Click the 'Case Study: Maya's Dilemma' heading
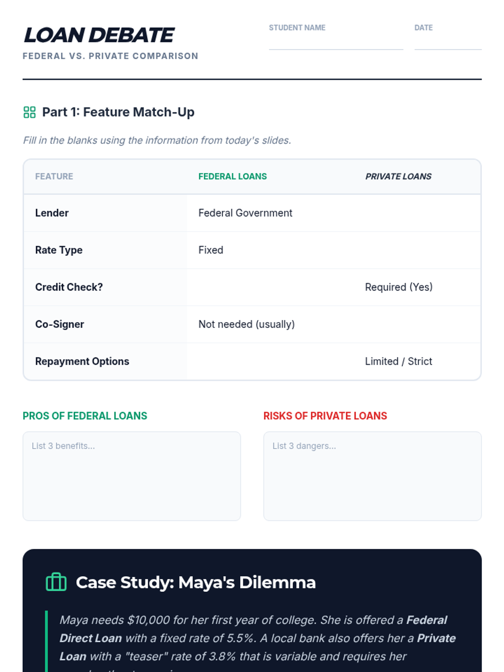This screenshot has height=672, width=504. [196, 583]
